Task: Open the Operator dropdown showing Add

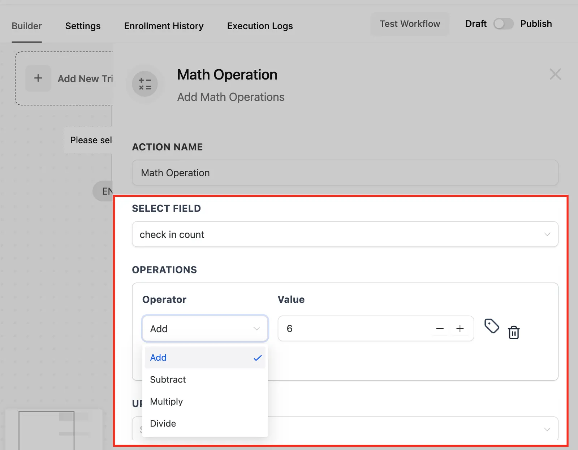Action: pos(205,329)
